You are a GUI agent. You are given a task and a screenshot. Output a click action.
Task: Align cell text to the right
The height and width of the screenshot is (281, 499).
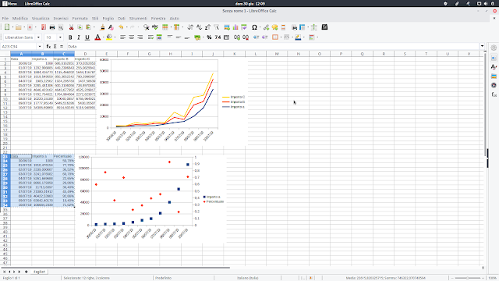140,37
